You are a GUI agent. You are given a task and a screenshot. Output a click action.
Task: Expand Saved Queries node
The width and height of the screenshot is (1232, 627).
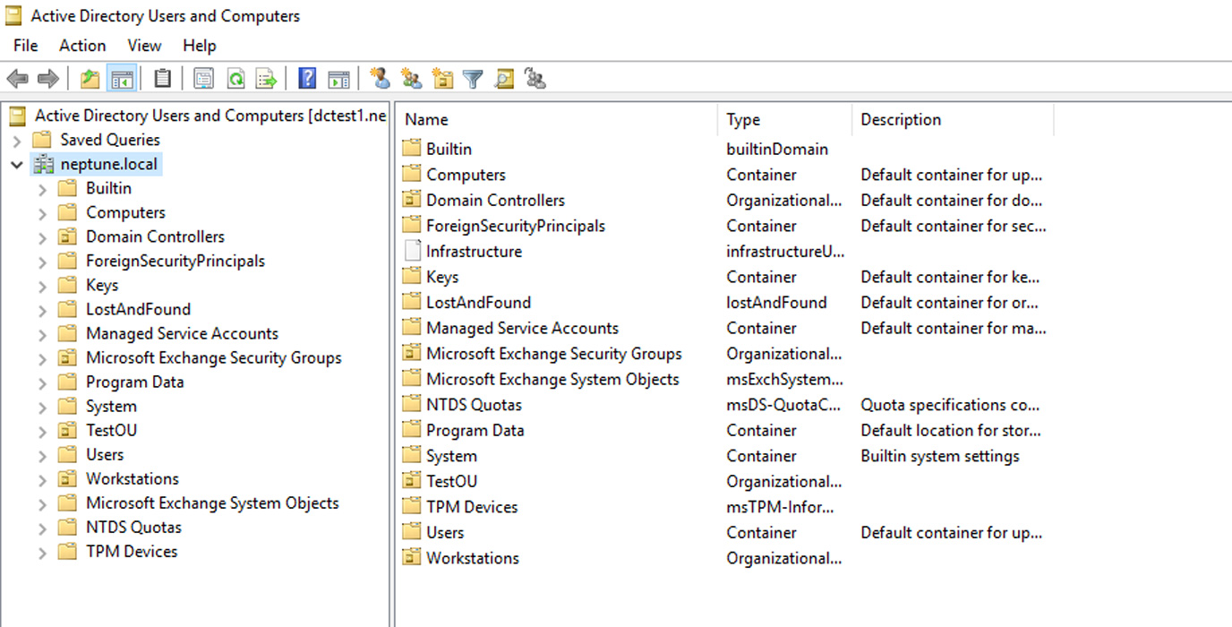point(17,141)
